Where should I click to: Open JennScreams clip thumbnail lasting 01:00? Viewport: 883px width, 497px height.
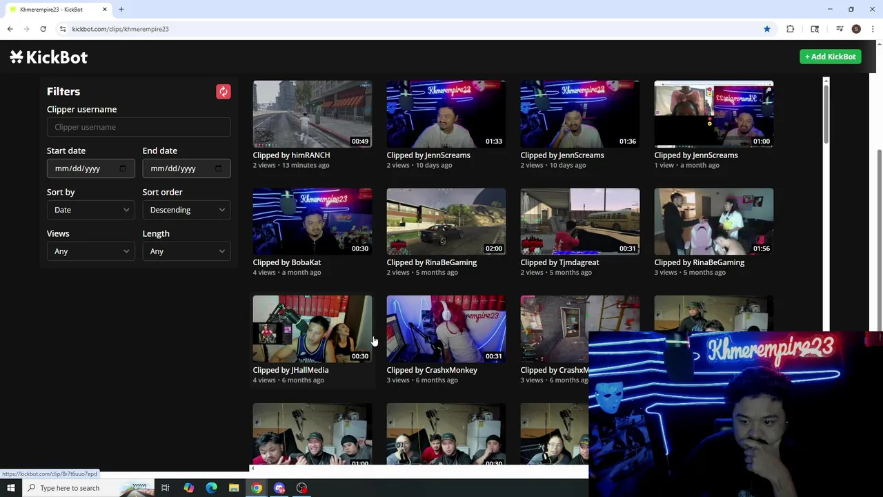(714, 114)
